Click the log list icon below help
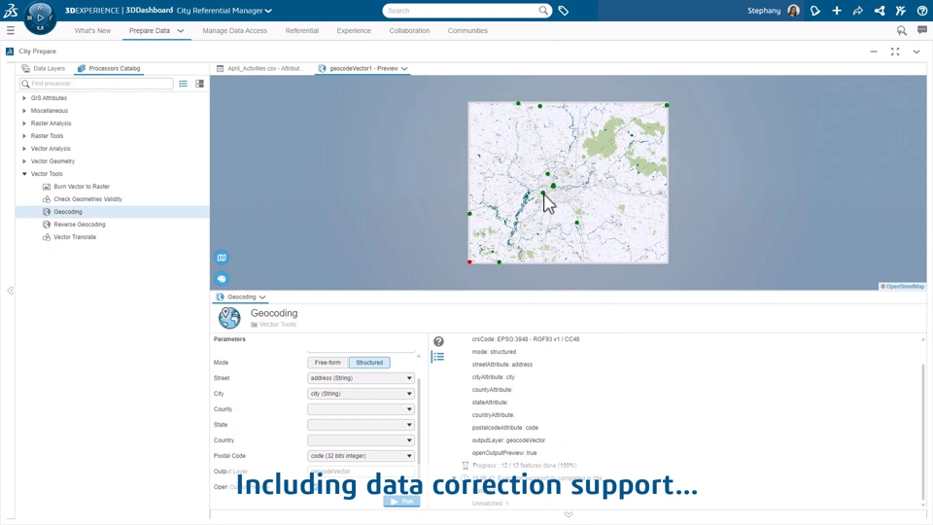The image size is (933, 525). click(438, 357)
